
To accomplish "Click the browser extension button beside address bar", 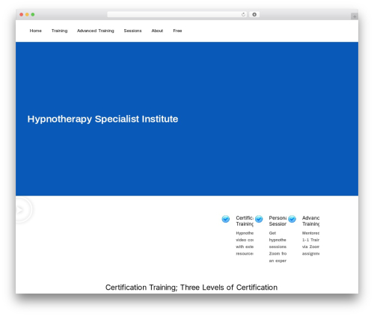I will (254, 14).
